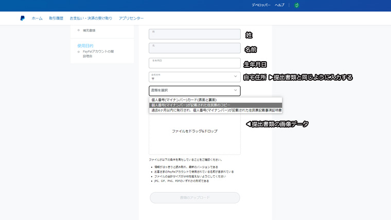Click the ヘルプ link in header

[x=279, y=5]
